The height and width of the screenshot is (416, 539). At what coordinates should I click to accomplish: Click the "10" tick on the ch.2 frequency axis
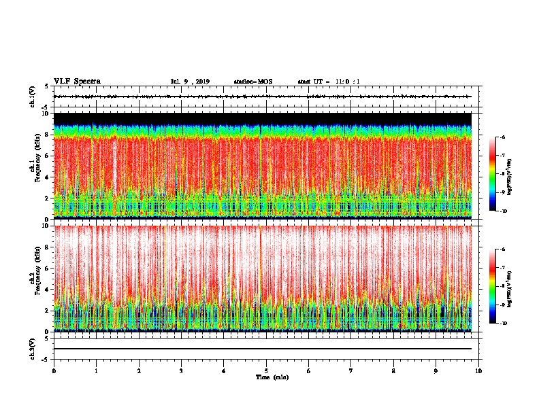(45, 226)
